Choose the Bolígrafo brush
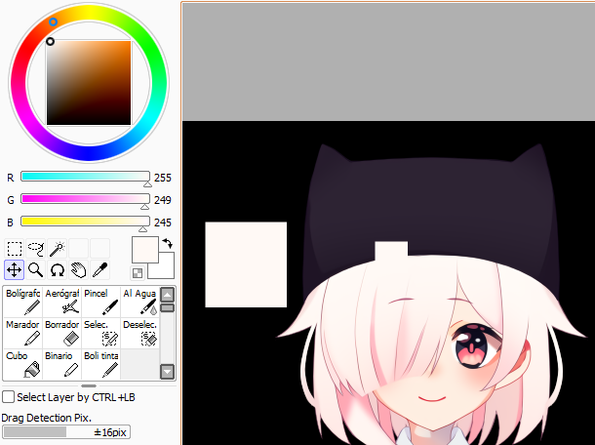This screenshot has height=445, width=595. click(22, 302)
